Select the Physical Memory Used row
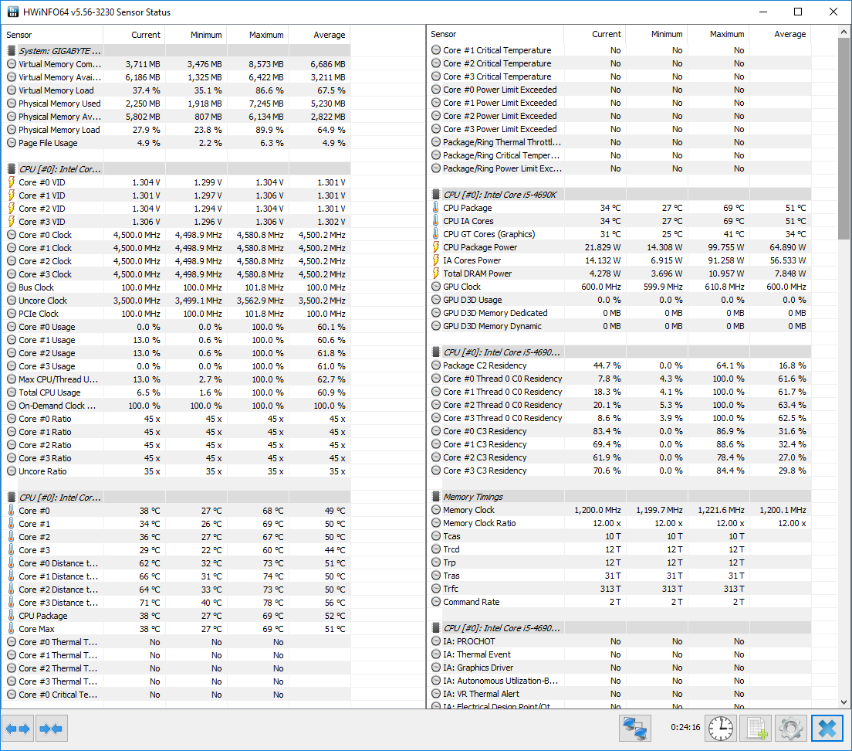The height and width of the screenshot is (751, 852). pyautogui.click(x=178, y=104)
